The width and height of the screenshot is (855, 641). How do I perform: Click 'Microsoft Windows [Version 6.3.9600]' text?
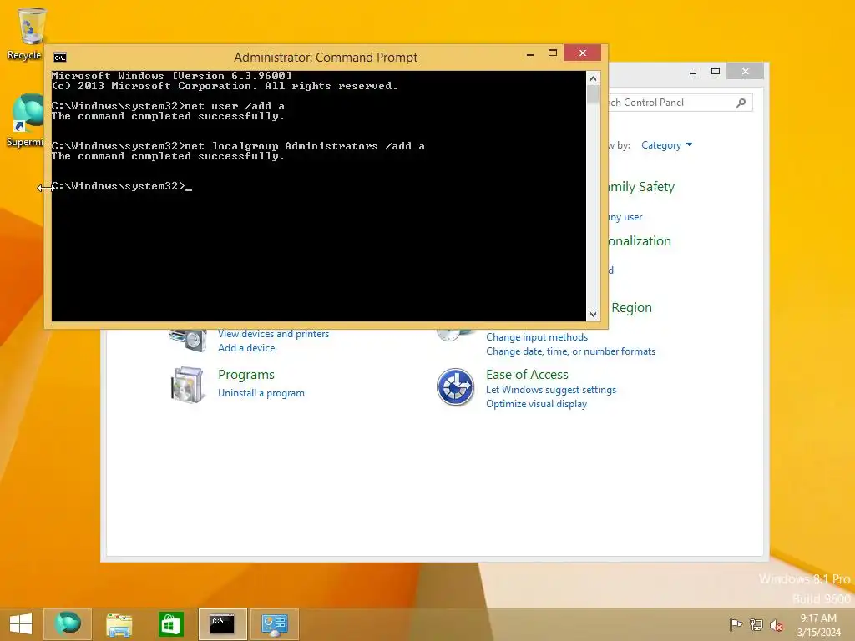pyautogui.click(x=172, y=76)
